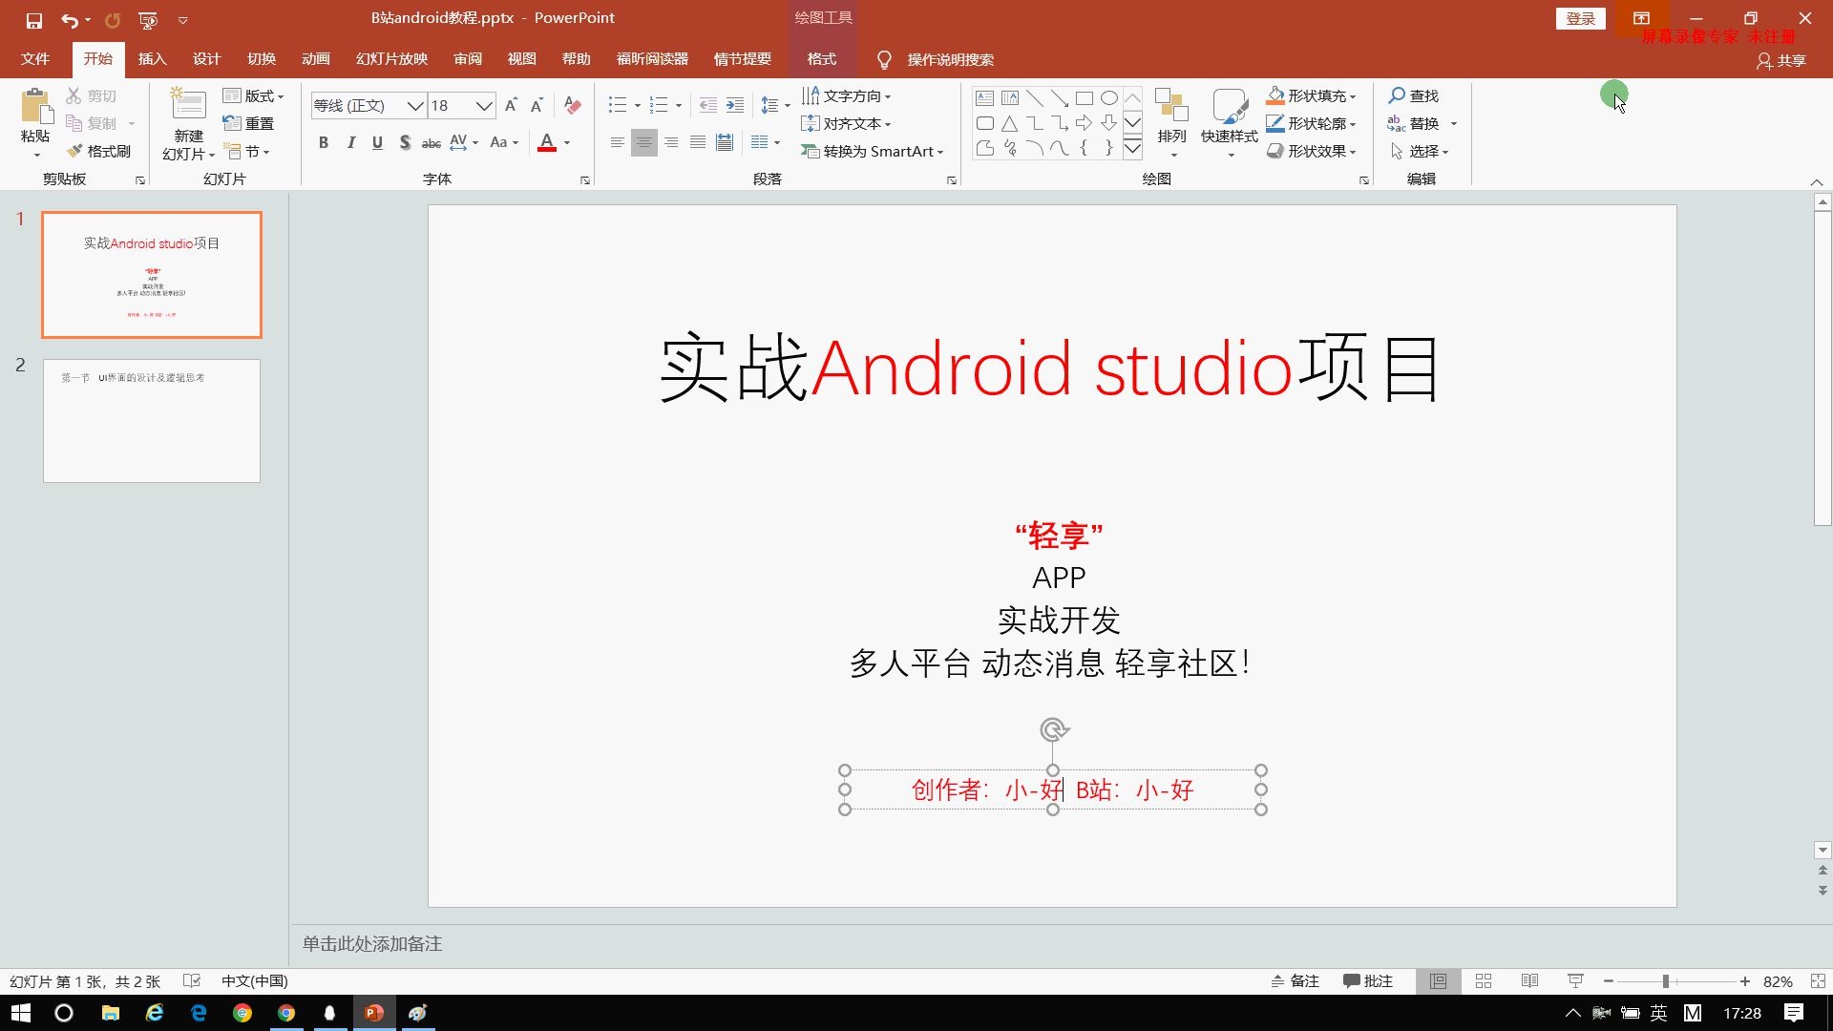Click the rotate handle above the text box
Screen dimensions: 1833x1031
coord(1053,730)
